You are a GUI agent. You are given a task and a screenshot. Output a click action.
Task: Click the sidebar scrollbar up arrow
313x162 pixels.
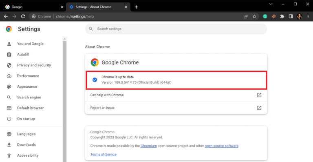pos(64,39)
